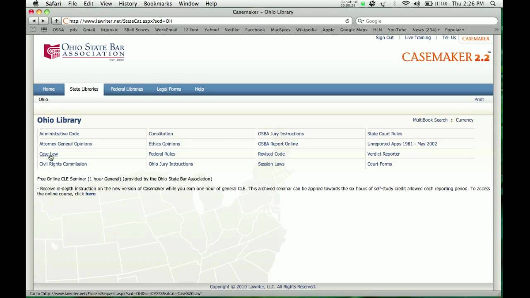Click the Print link

(x=479, y=99)
